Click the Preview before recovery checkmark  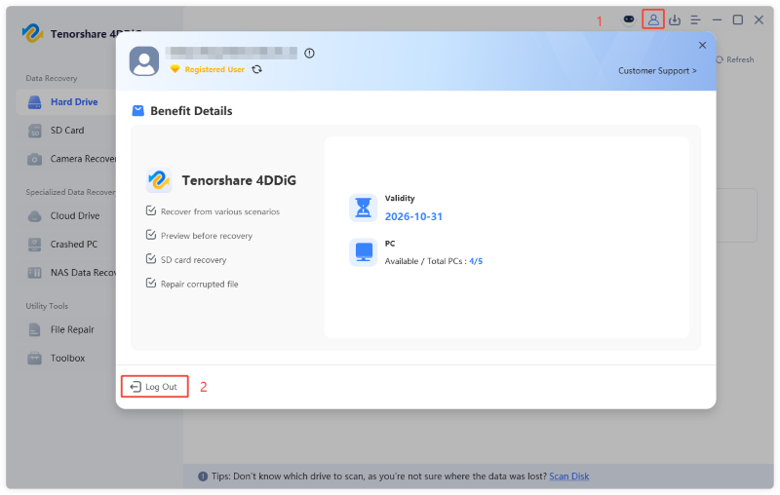[151, 235]
